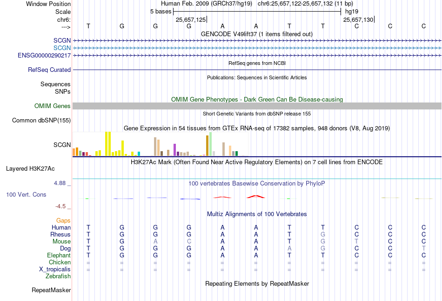
Task: Click the 100 vertebrates PhyloP title
Action: [257, 184]
